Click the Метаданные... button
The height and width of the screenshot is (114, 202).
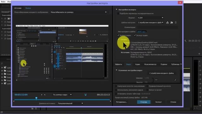pyautogui.click(x=122, y=102)
